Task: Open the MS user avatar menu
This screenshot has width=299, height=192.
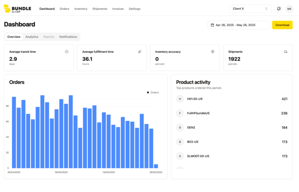Action: tap(289, 9)
